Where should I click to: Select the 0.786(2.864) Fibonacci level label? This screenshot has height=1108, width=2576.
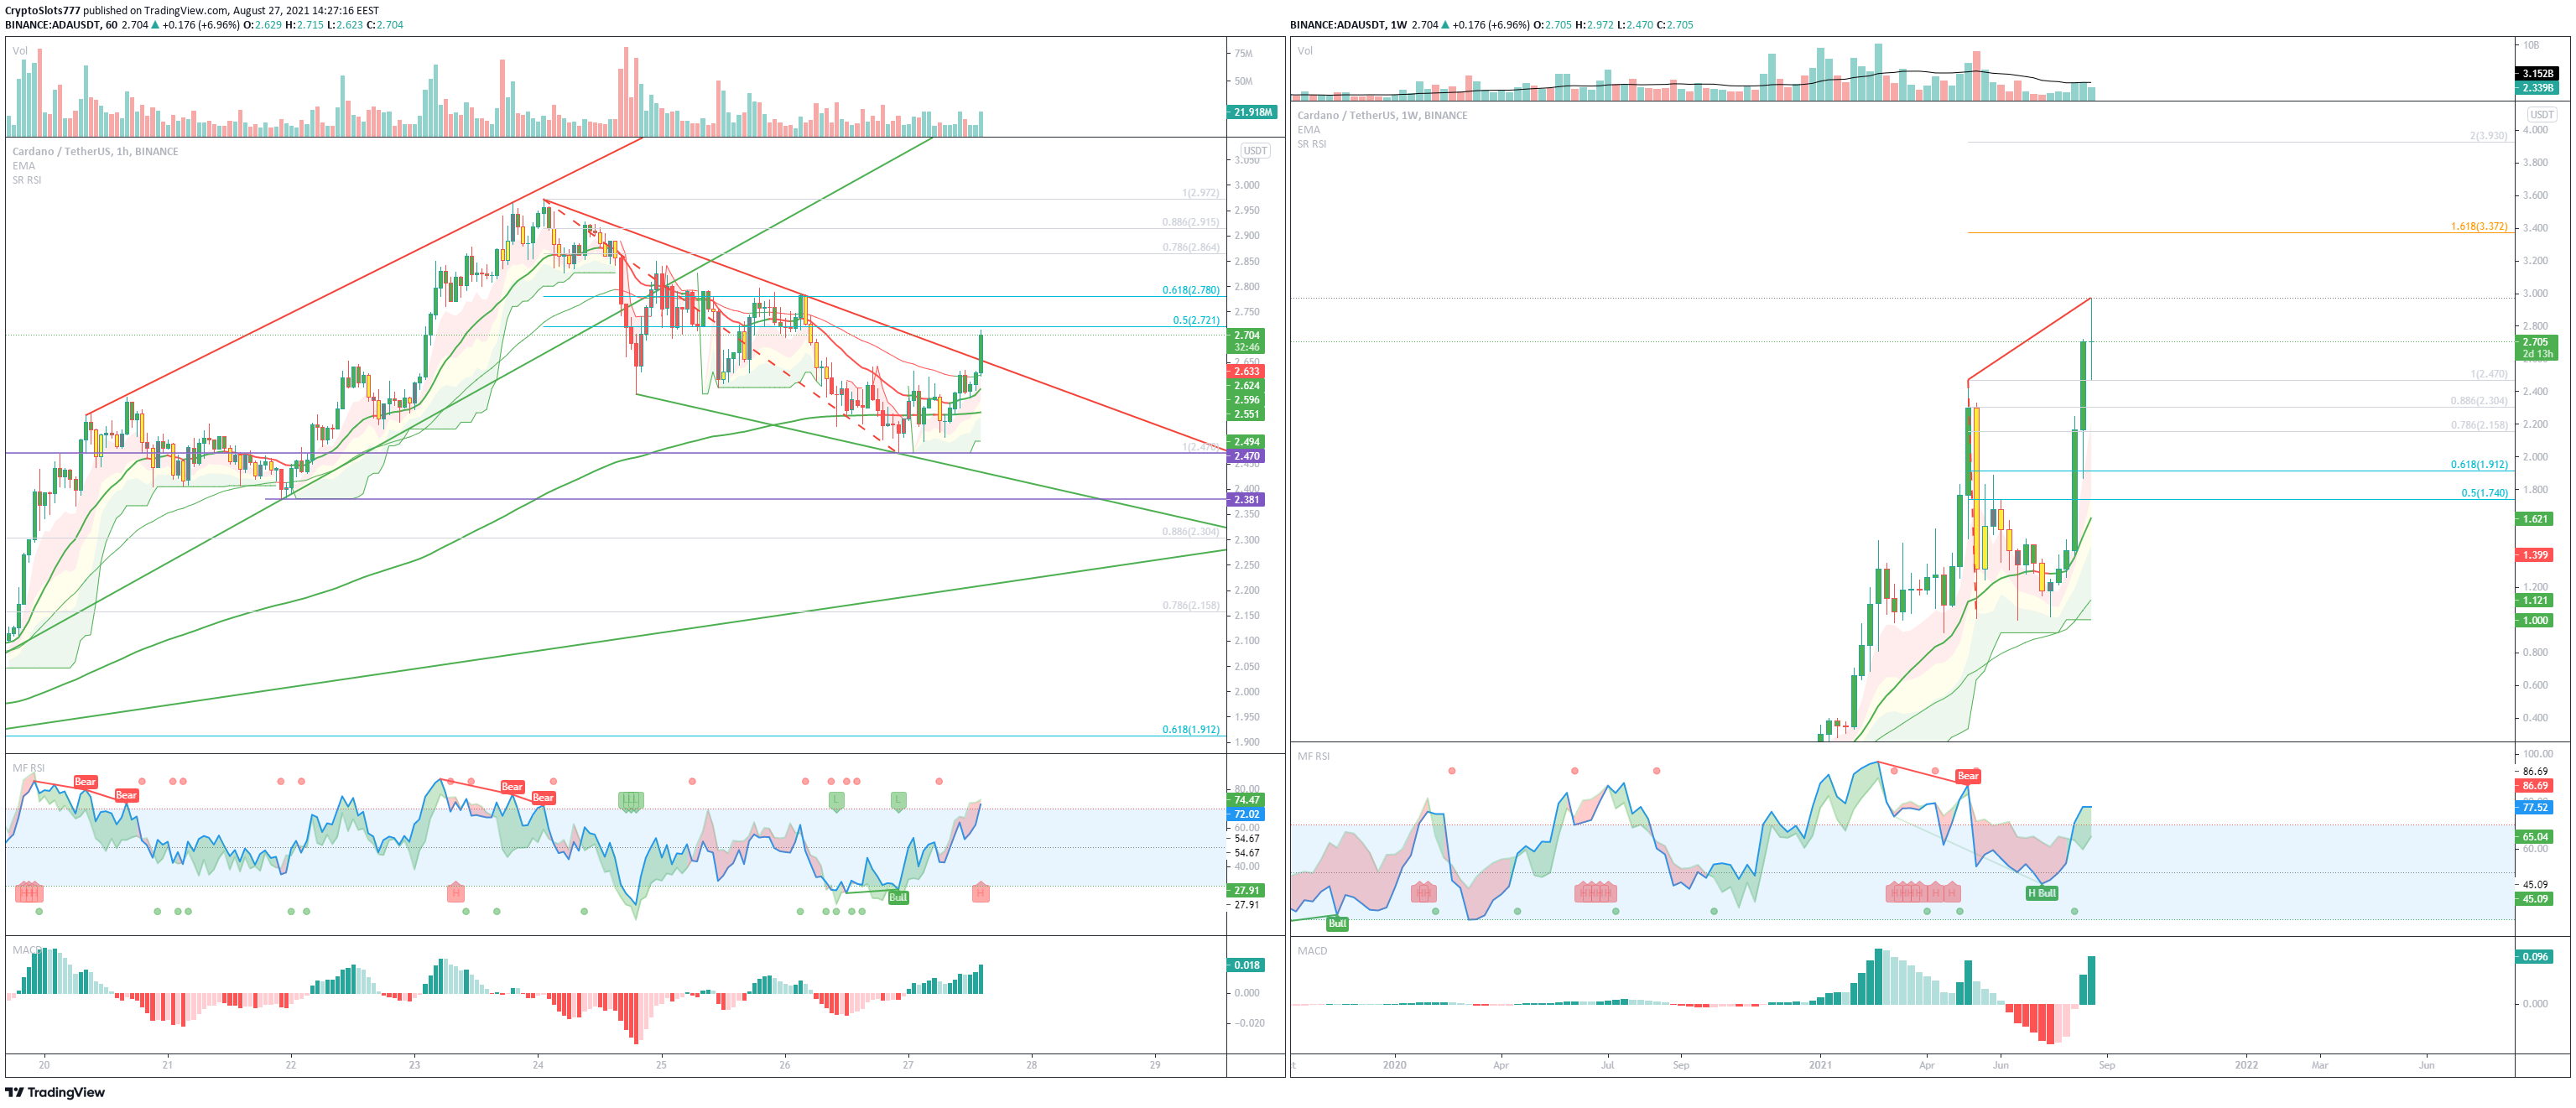click(x=1190, y=247)
